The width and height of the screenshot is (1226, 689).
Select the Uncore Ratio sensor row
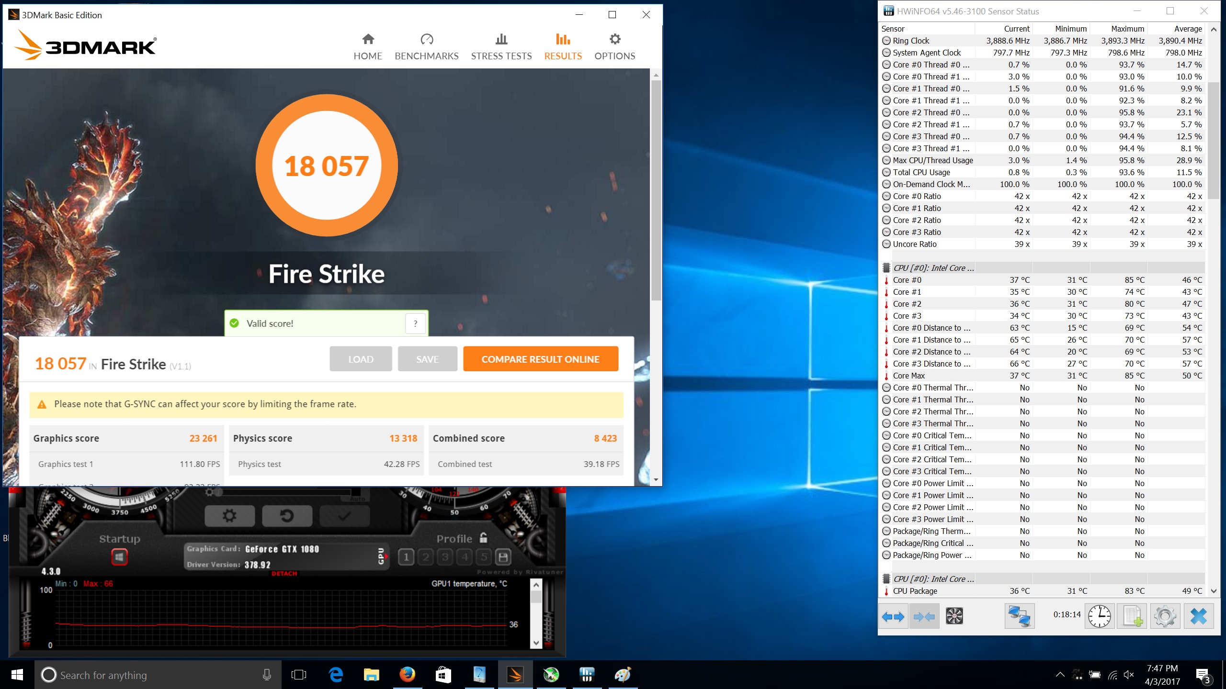(1042, 244)
